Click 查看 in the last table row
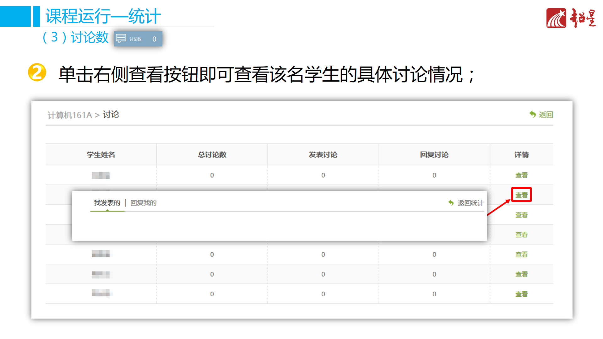603x339 pixels. click(521, 294)
